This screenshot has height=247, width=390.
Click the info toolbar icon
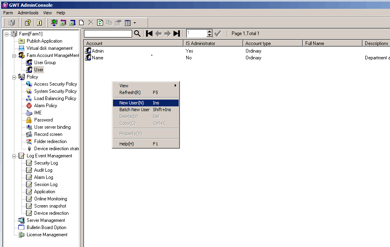(39, 23)
